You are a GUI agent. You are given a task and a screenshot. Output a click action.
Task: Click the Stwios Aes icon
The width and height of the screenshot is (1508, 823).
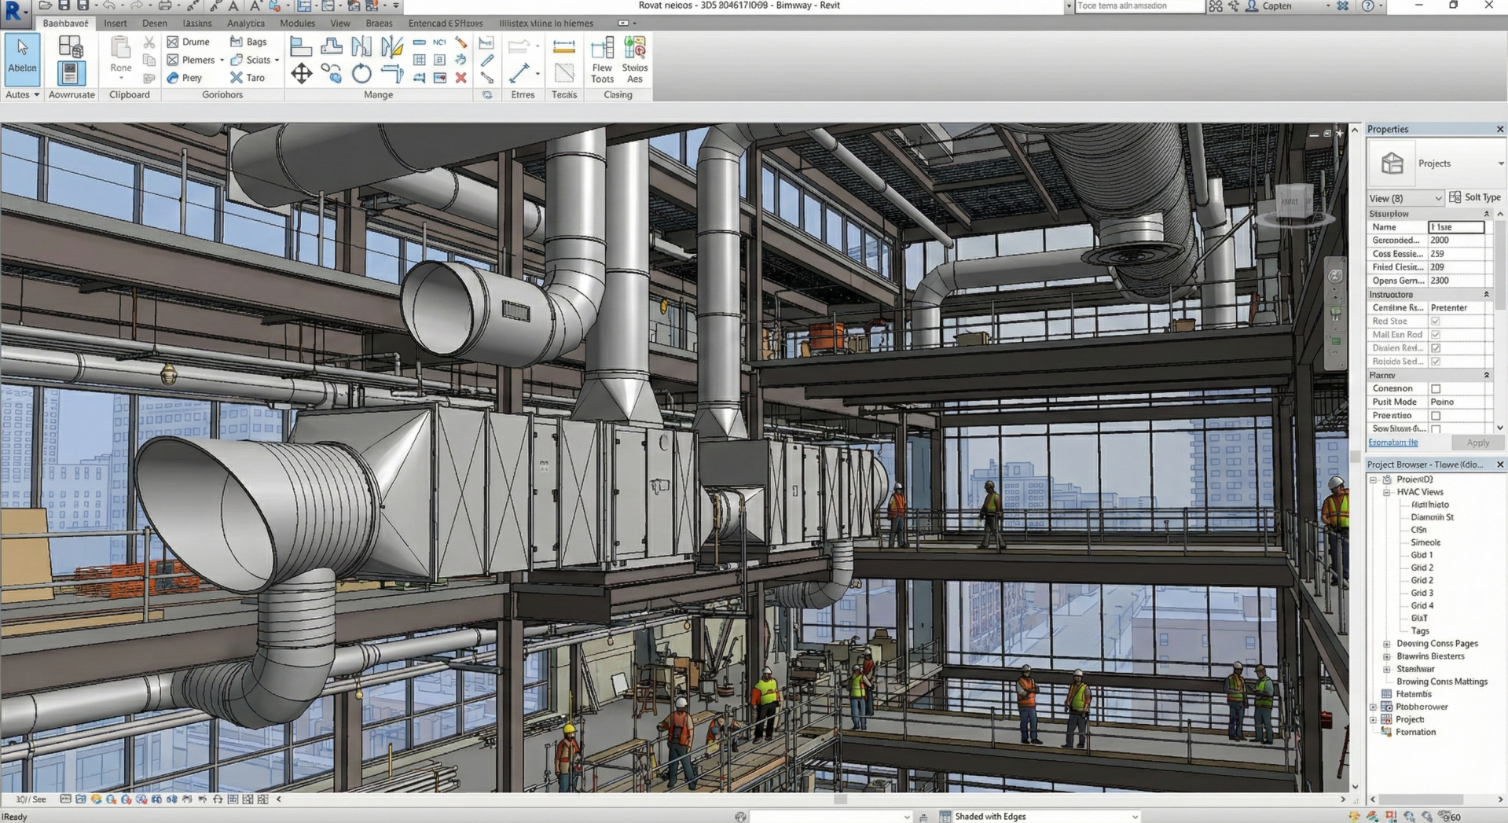pyautogui.click(x=634, y=60)
